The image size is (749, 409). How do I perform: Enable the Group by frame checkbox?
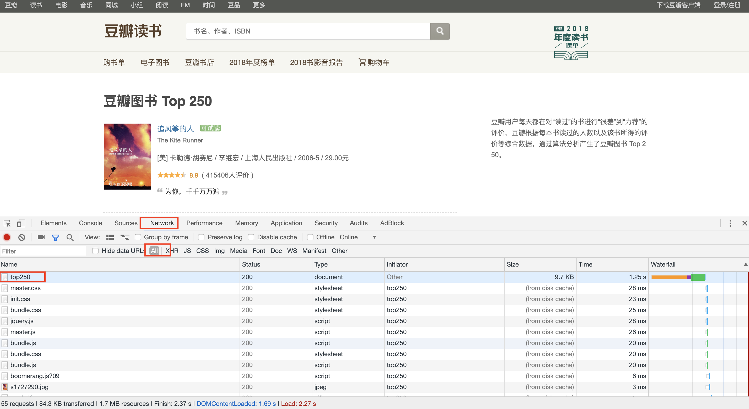click(138, 237)
